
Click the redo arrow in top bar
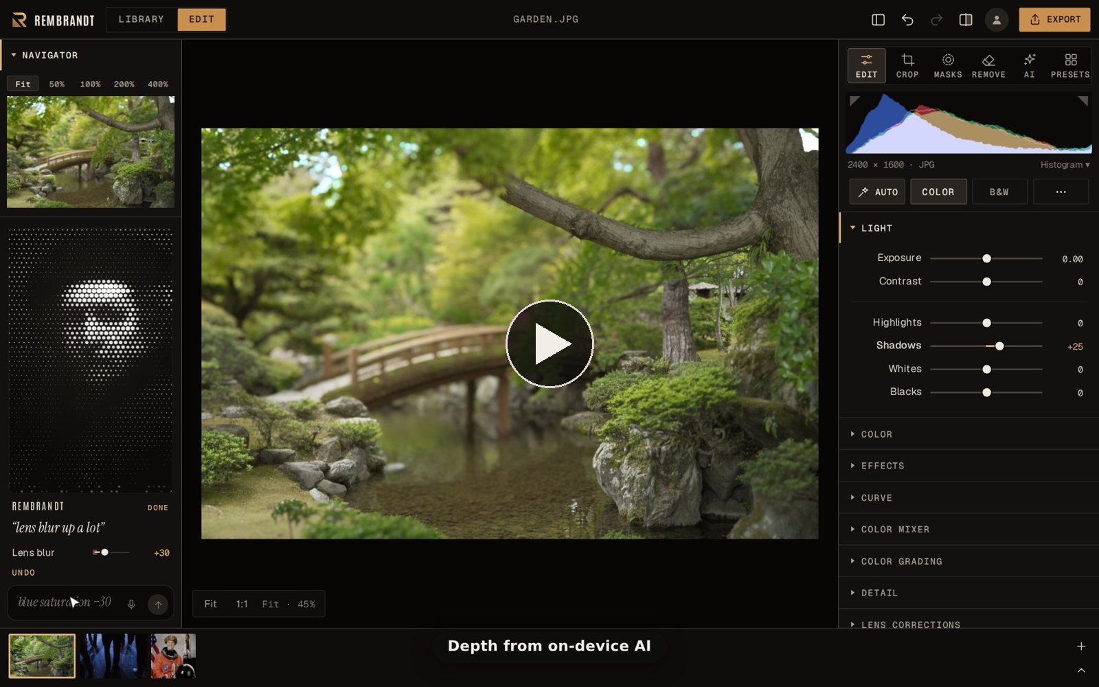(x=936, y=20)
